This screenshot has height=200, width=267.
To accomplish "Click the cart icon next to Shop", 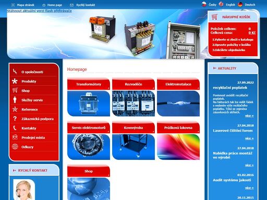I will (x=15, y=90).
